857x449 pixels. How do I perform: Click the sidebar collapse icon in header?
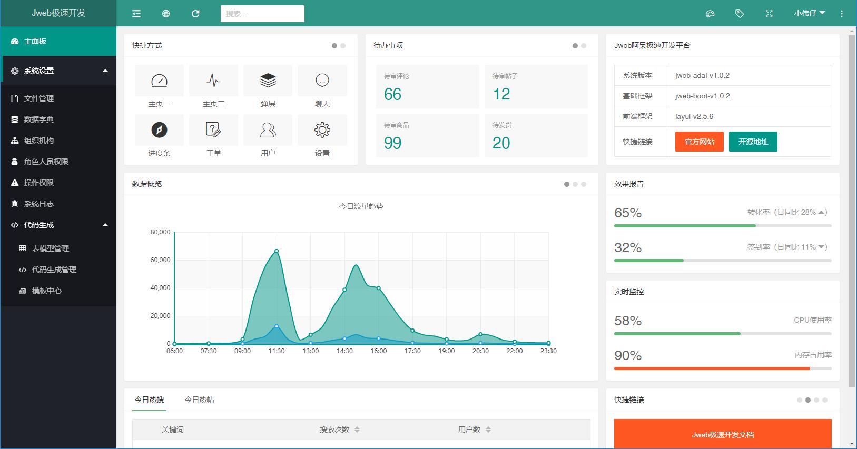136,14
